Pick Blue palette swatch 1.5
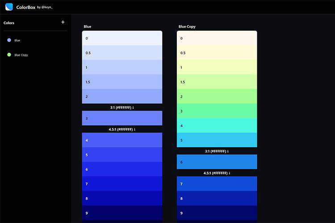The height and width of the screenshot is (223, 335). click(122, 82)
